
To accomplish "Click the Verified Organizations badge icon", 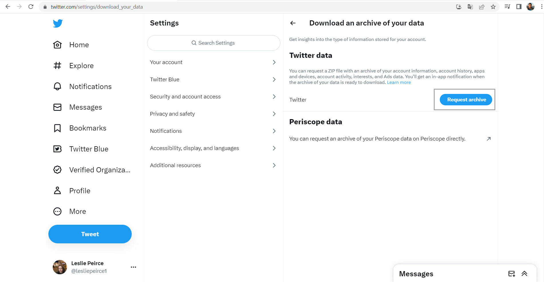I will coord(57,170).
